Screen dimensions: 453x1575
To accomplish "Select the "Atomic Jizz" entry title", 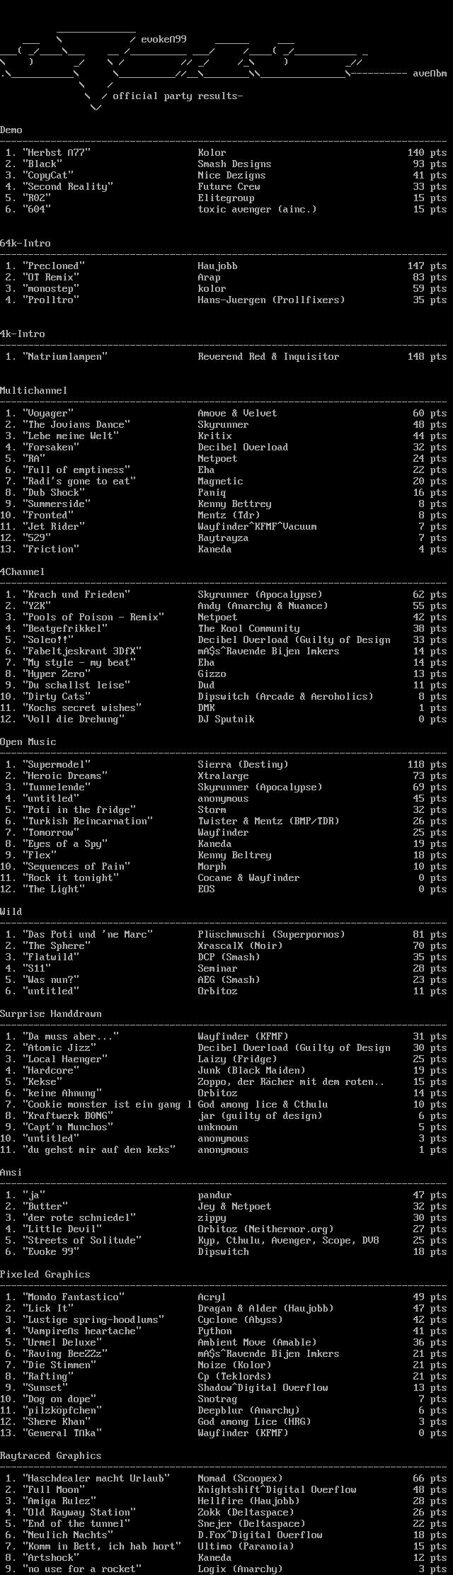I will pos(59,1048).
